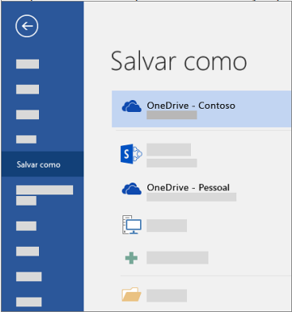Screen dimensions: 292x312
Task: Click the This PC computer icon
Action: [132, 225]
